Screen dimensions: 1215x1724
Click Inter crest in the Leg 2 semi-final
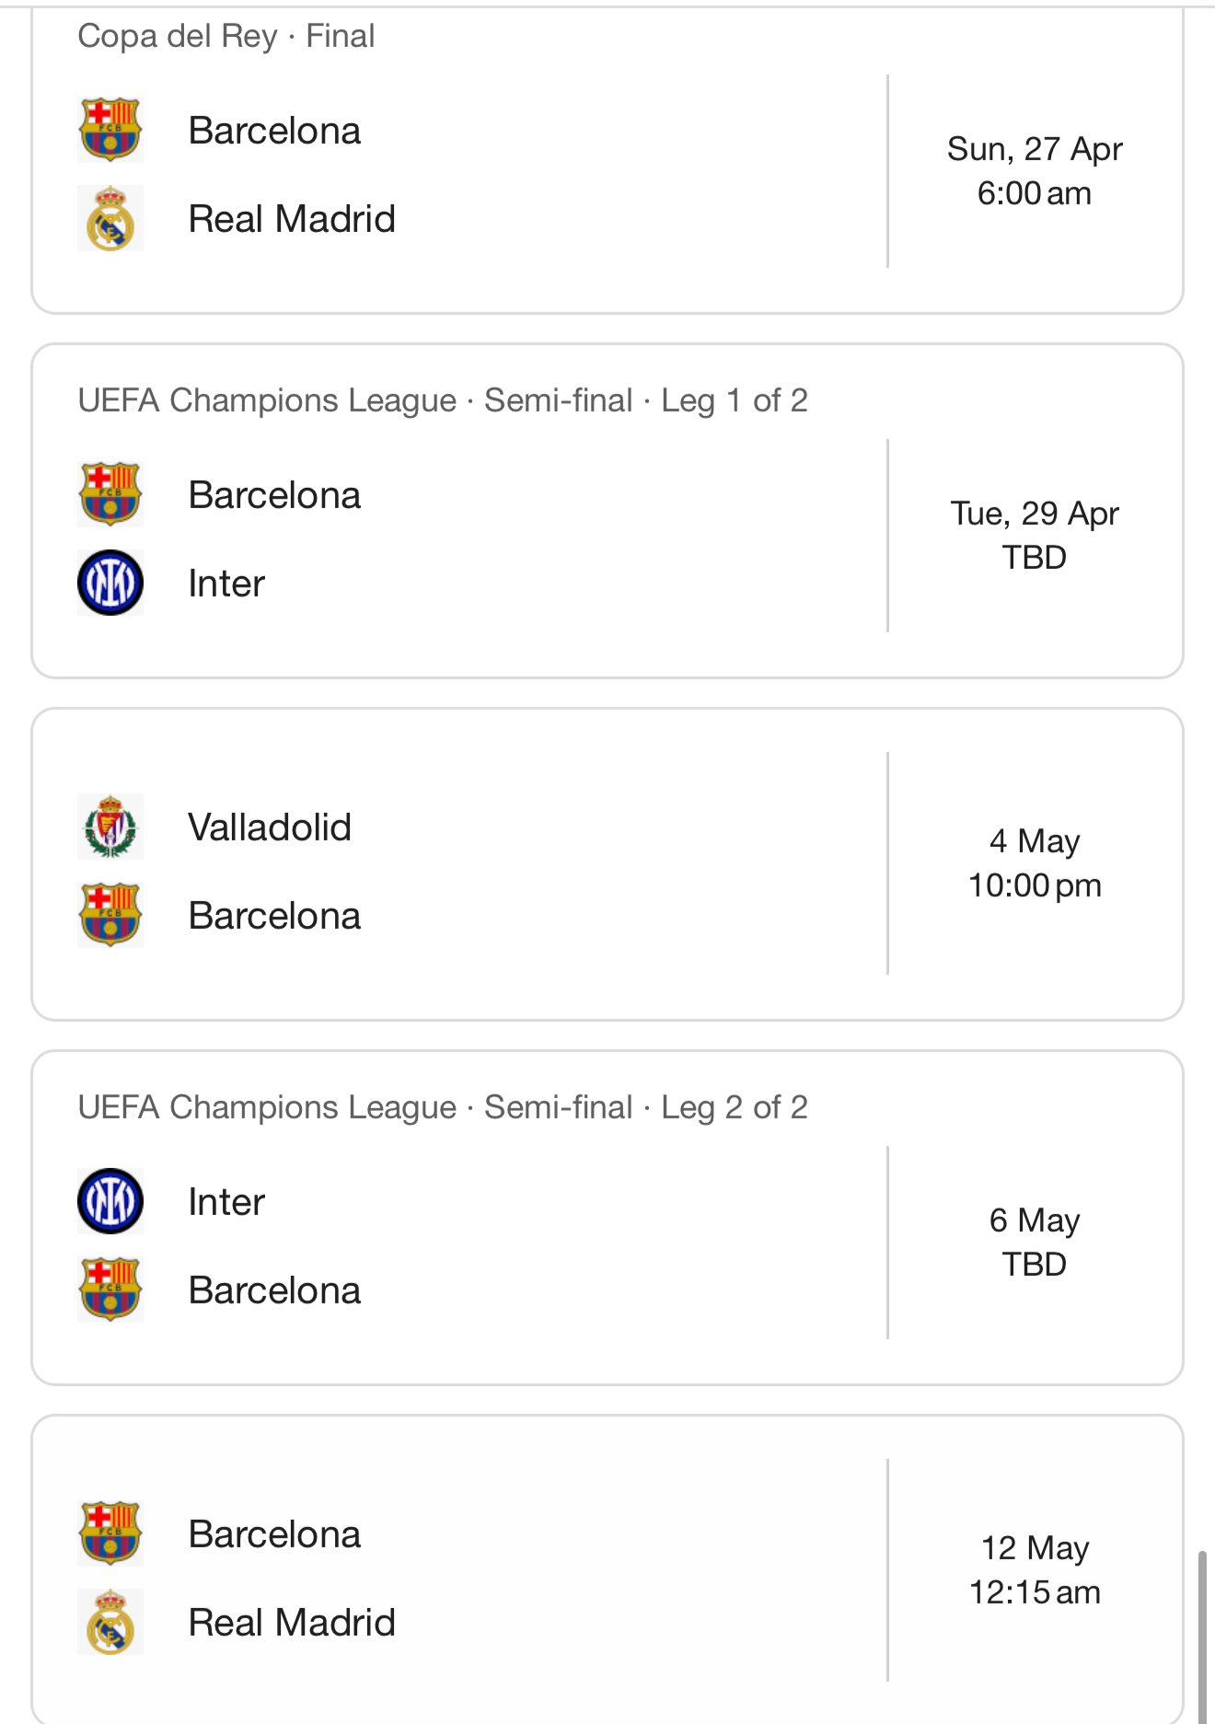[x=110, y=1201]
